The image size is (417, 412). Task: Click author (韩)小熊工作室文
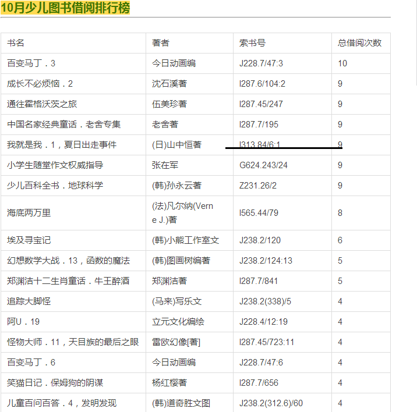pos(186,240)
